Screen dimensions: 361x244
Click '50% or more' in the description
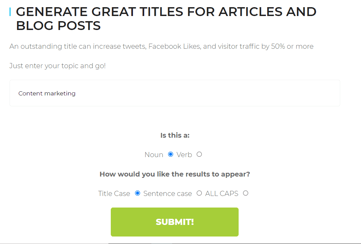click(x=292, y=46)
